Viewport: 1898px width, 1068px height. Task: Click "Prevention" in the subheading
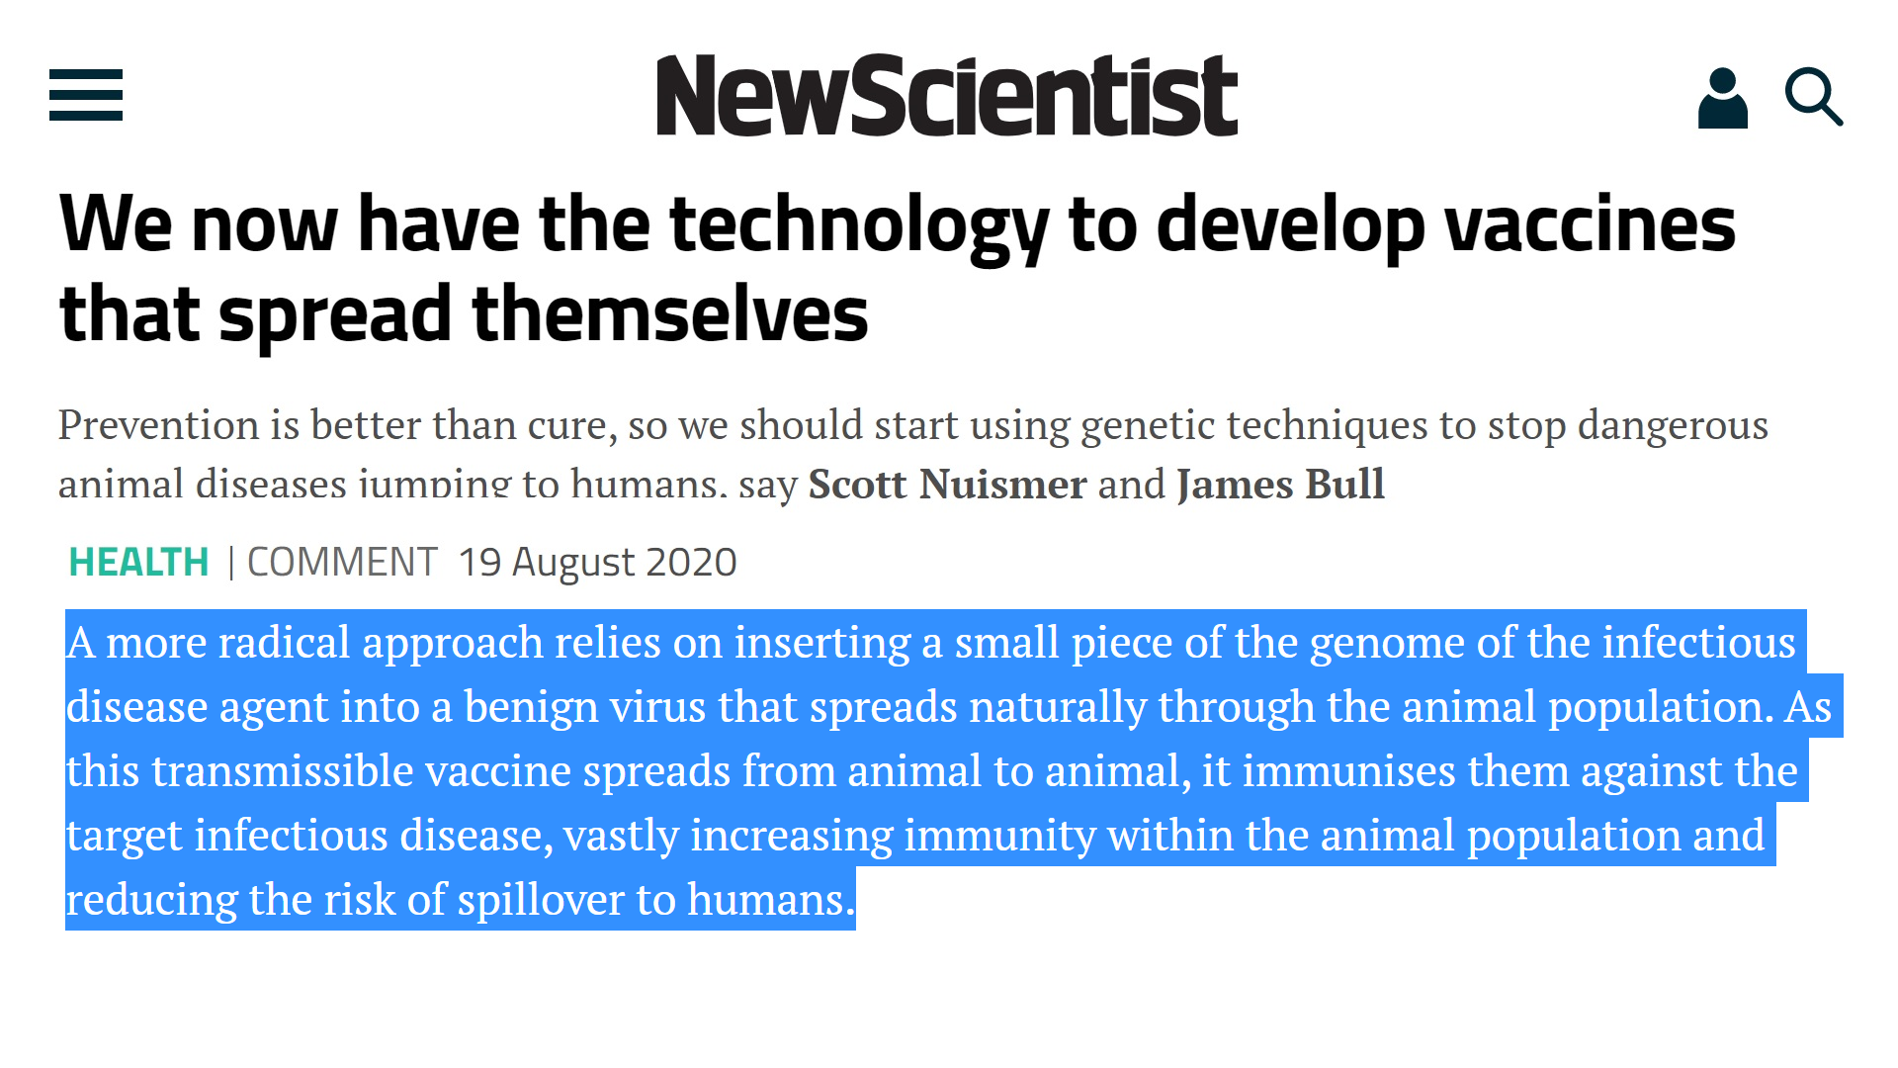coord(158,425)
